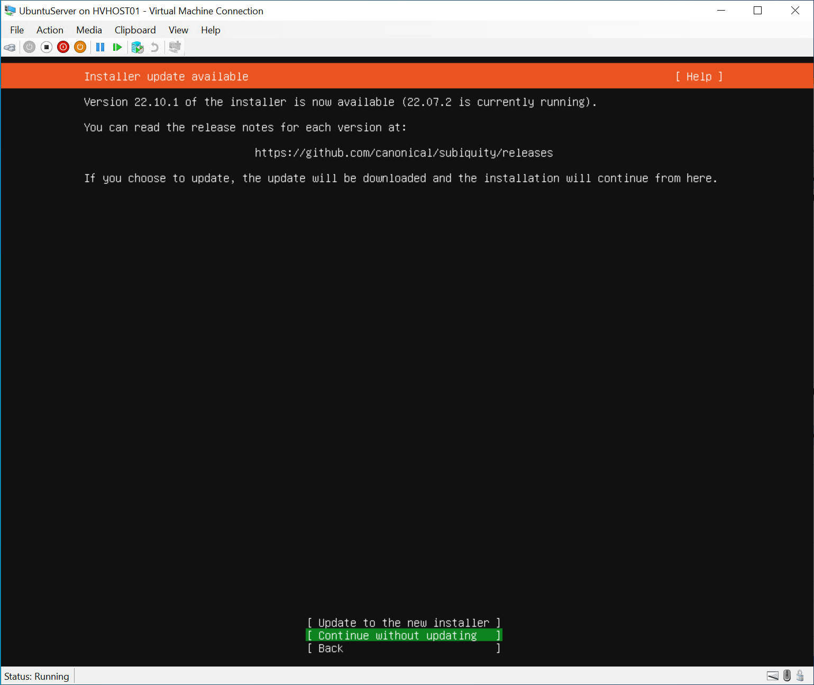Choose the Back option in the installer

click(404, 648)
